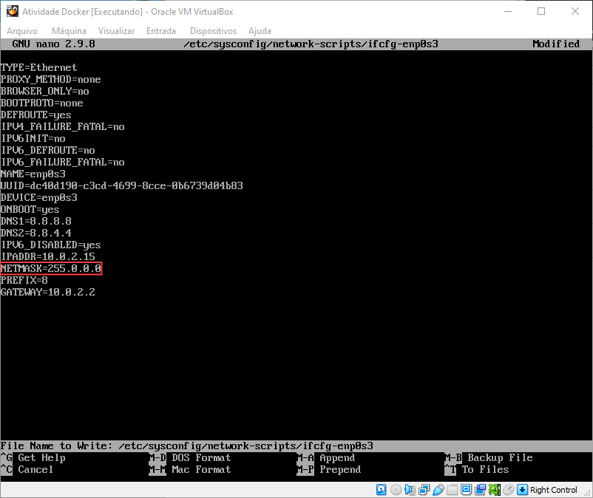Screen dimensions: 593x498
Task: Open the Dispositivos menu
Action: (214, 31)
